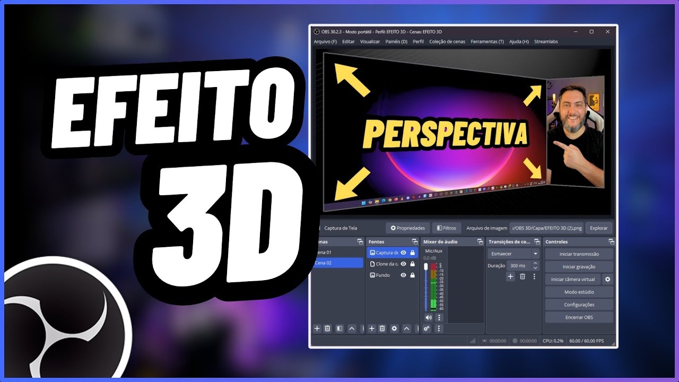Click the image file path field
The height and width of the screenshot is (382, 679).
(x=546, y=228)
